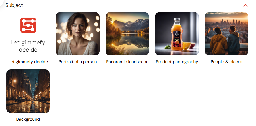This screenshot has height=126, width=256.
Task: Click the woman's face in the portrait image
Action: pyautogui.click(x=79, y=27)
